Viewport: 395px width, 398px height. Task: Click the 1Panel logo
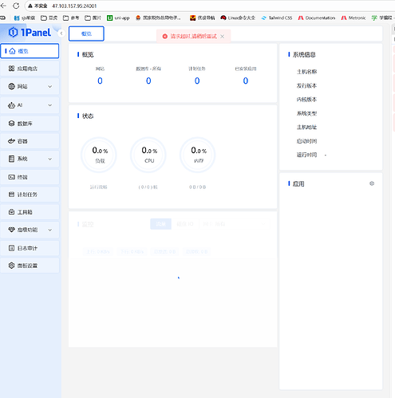30,33
